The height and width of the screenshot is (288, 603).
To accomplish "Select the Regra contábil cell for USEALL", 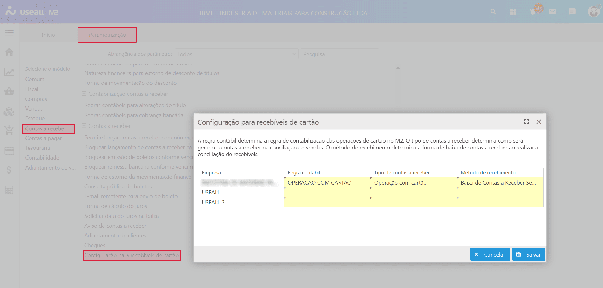I will click(x=327, y=193).
